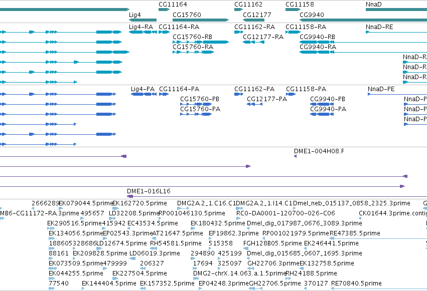Select the Lig4 gene arrow glyph

143,20
